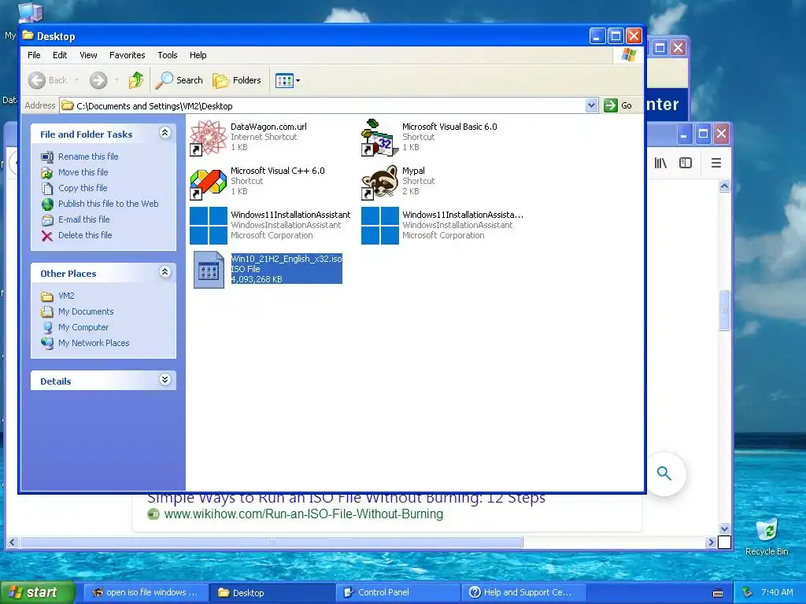
Task: Select Microsoft Visual Basic 6.0 icon
Action: (x=380, y=138)
